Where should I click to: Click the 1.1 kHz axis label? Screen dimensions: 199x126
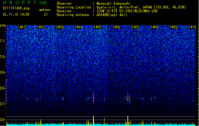point(3,41)
